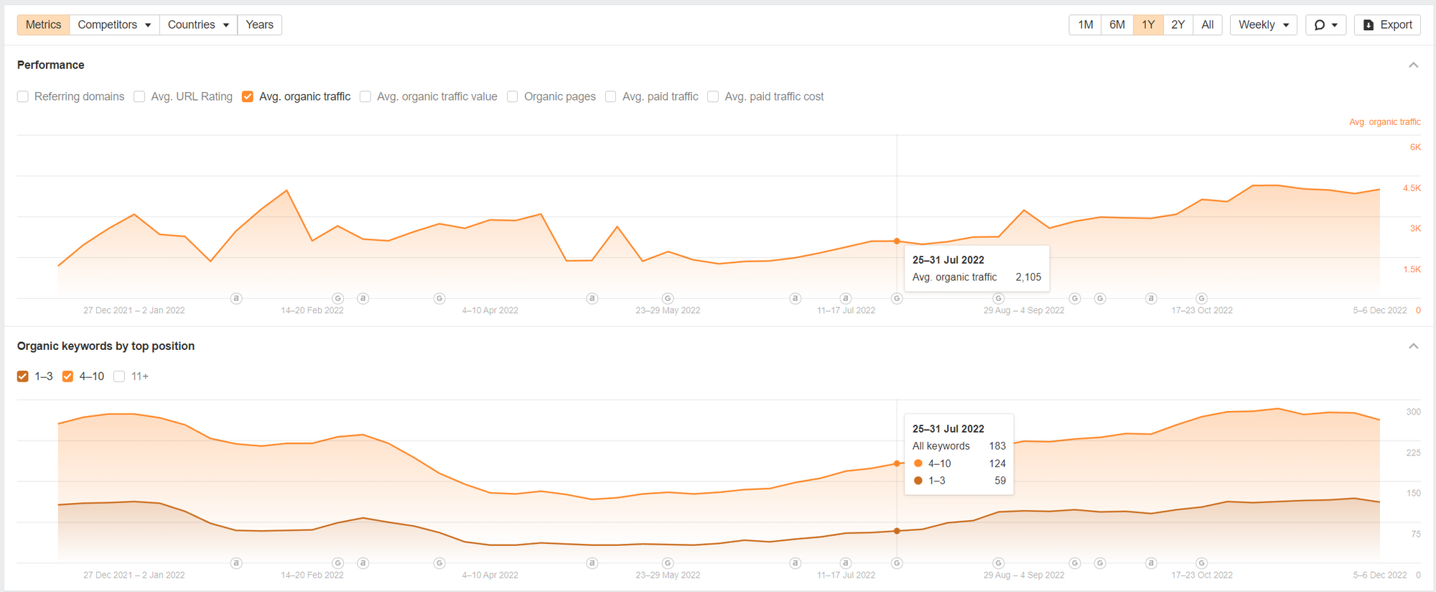Viewport: 1436px width, 592px height.
Task: Enable the Referring domains checkbox
Action: [23, 97]
